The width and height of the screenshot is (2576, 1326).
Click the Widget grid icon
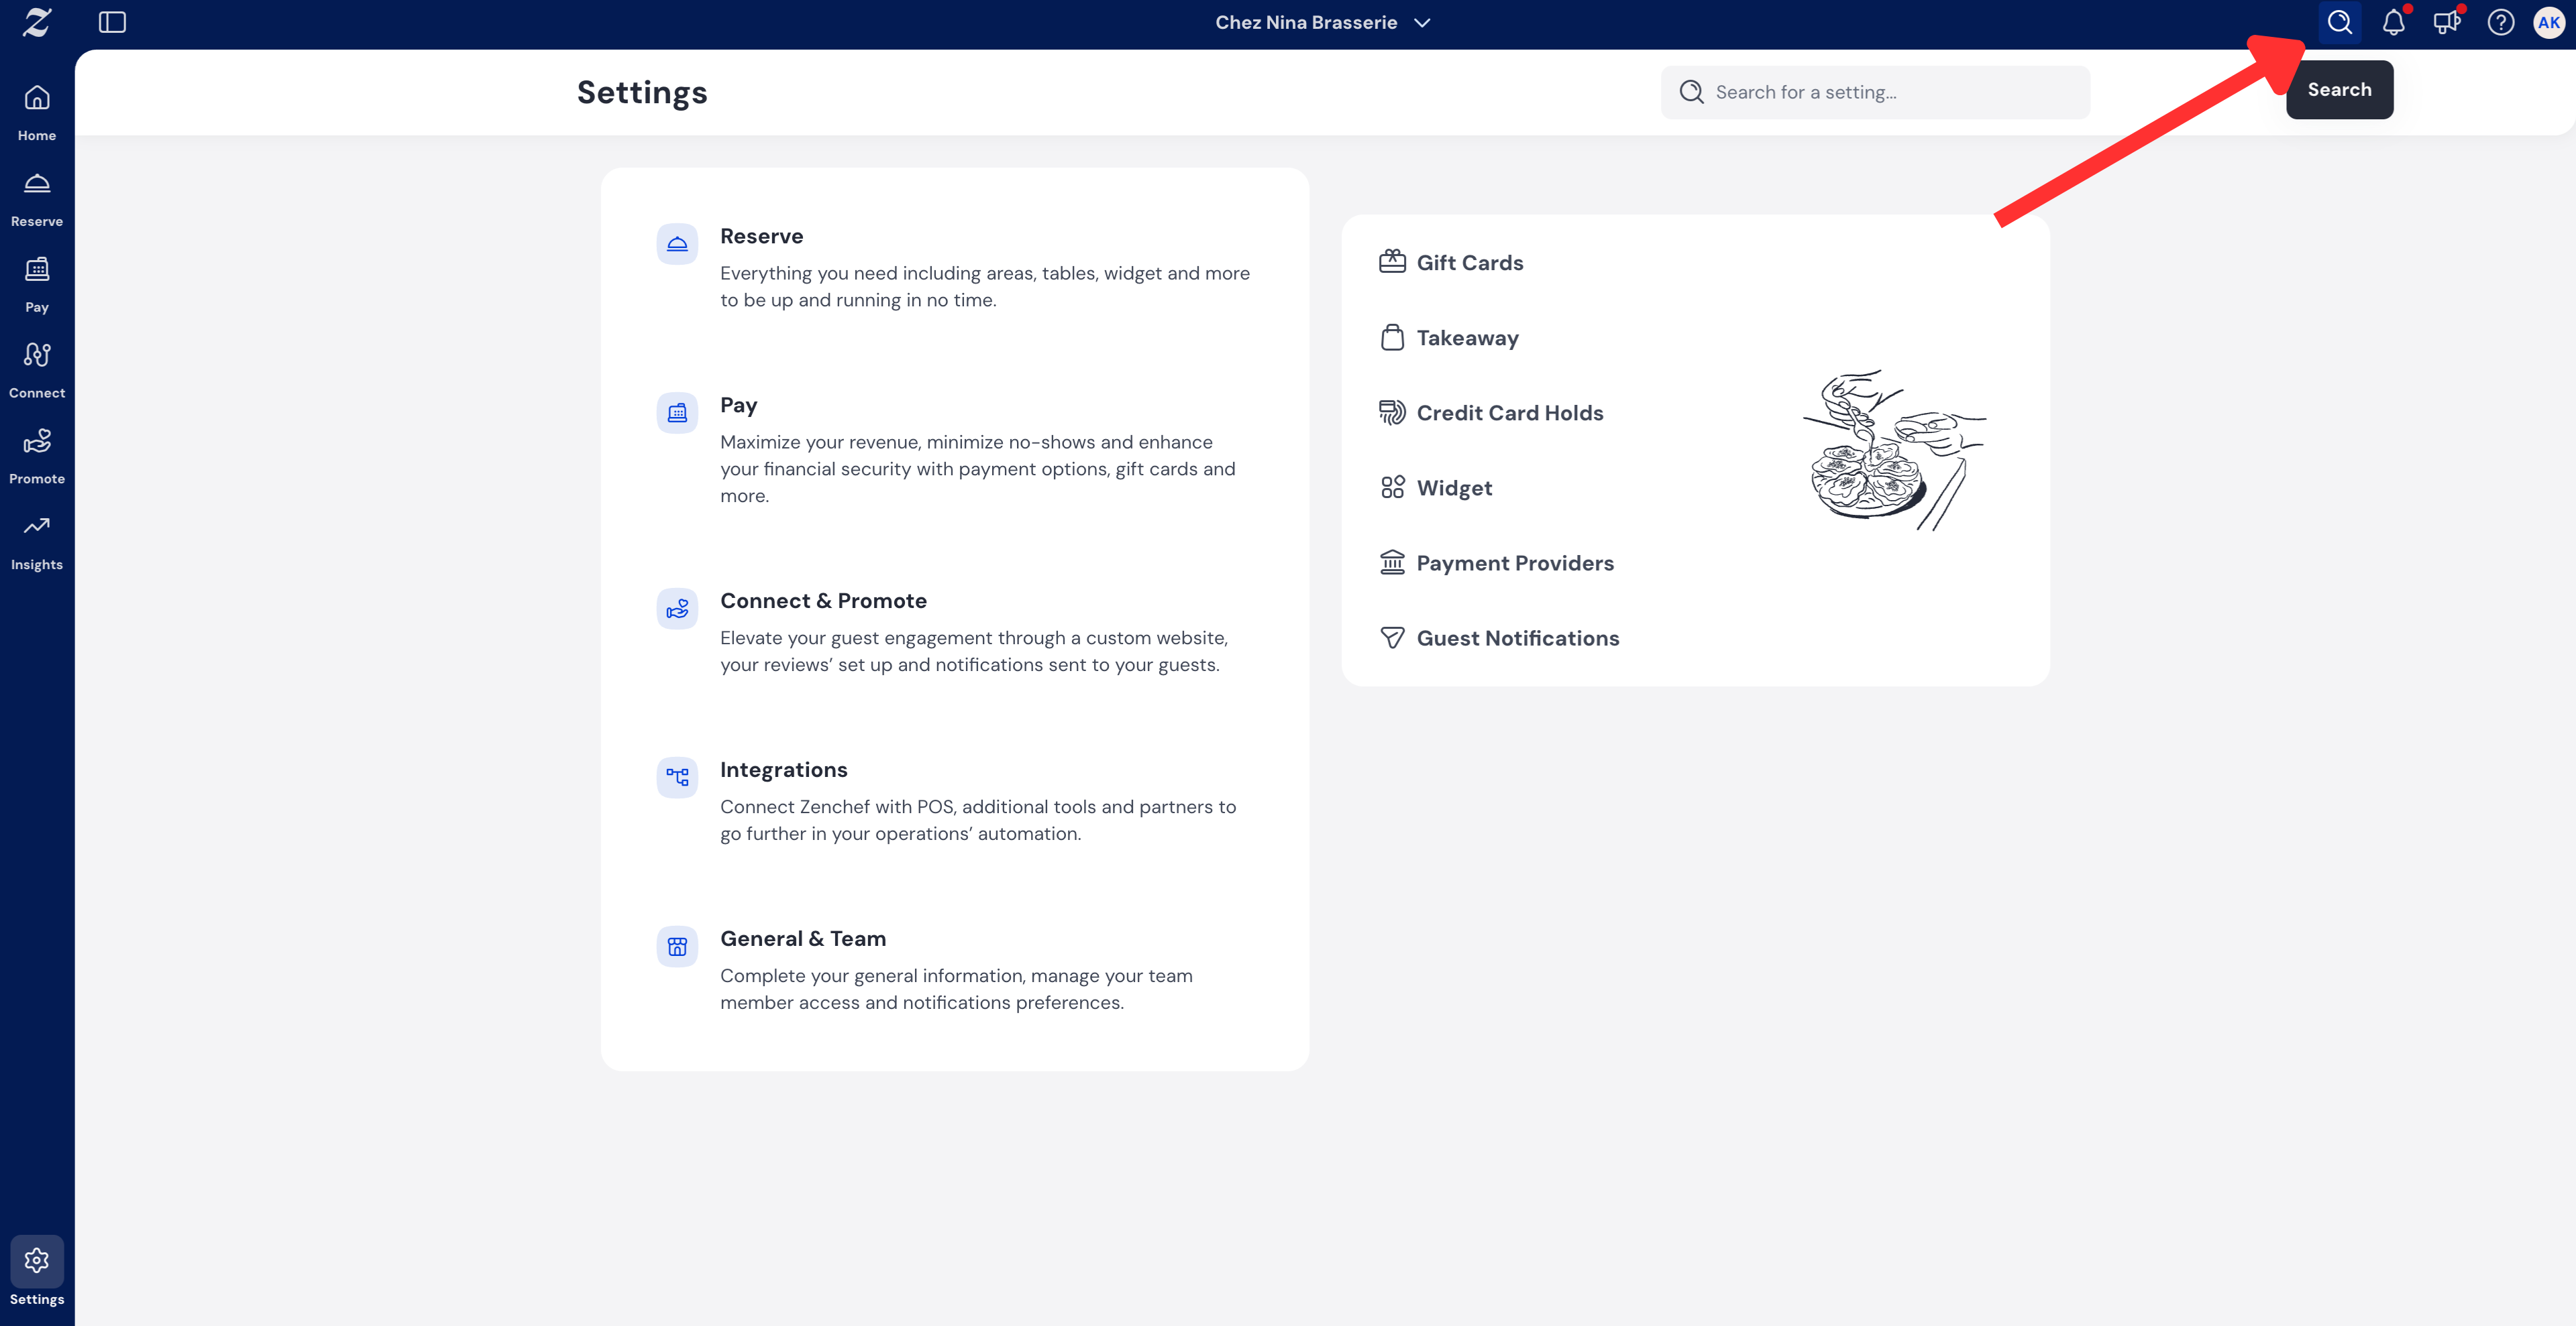(1392, 487)
